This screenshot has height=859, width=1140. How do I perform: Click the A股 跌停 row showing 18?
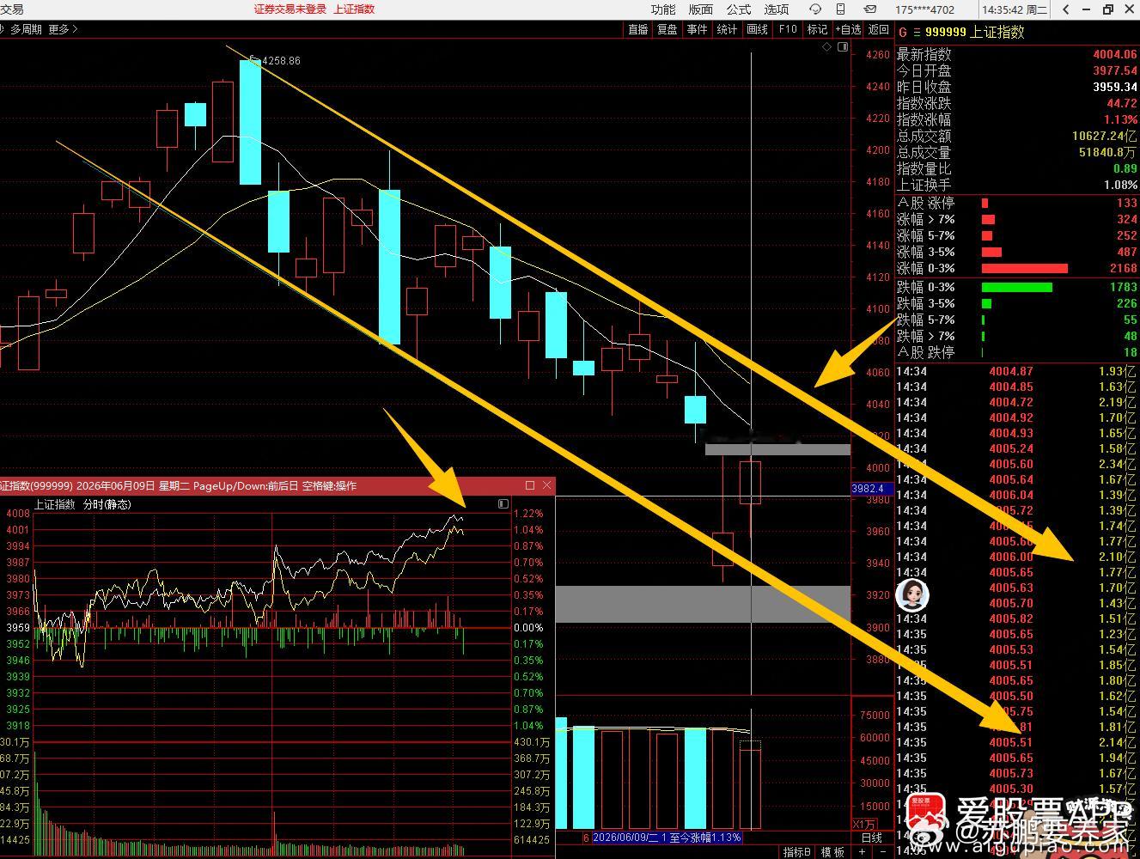1017,352
